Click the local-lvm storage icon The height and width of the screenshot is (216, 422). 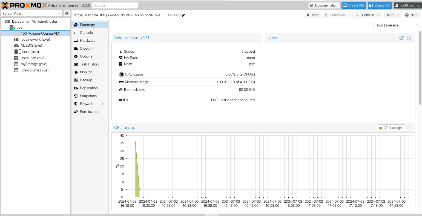[18, 58]
